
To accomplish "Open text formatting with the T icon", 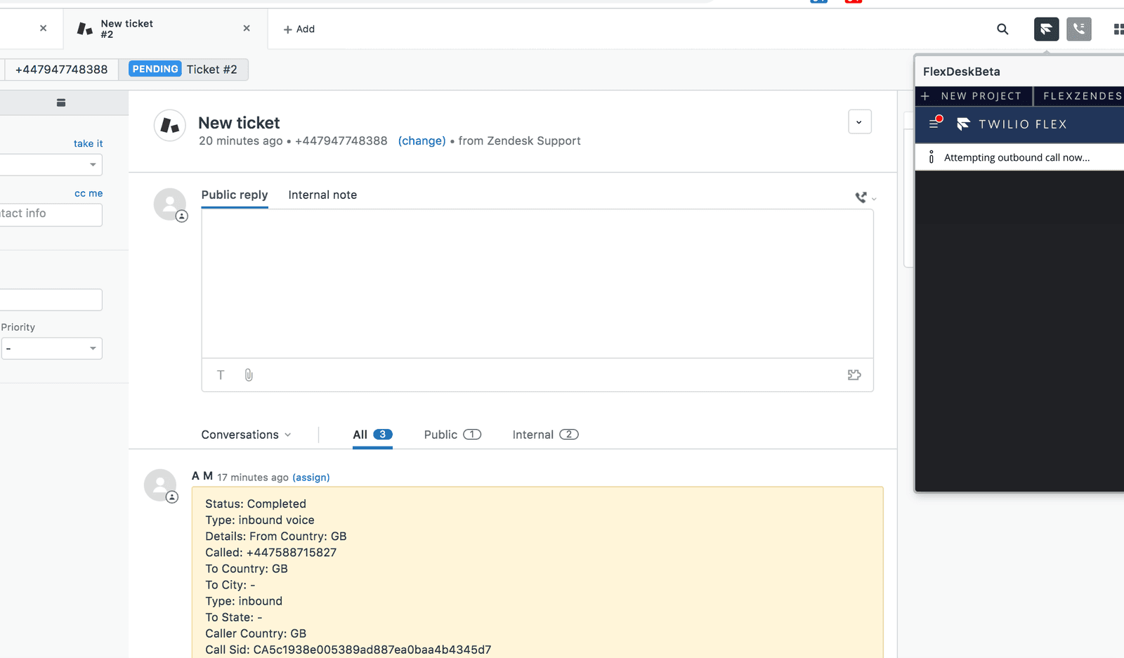I will [x=220, y=375].
